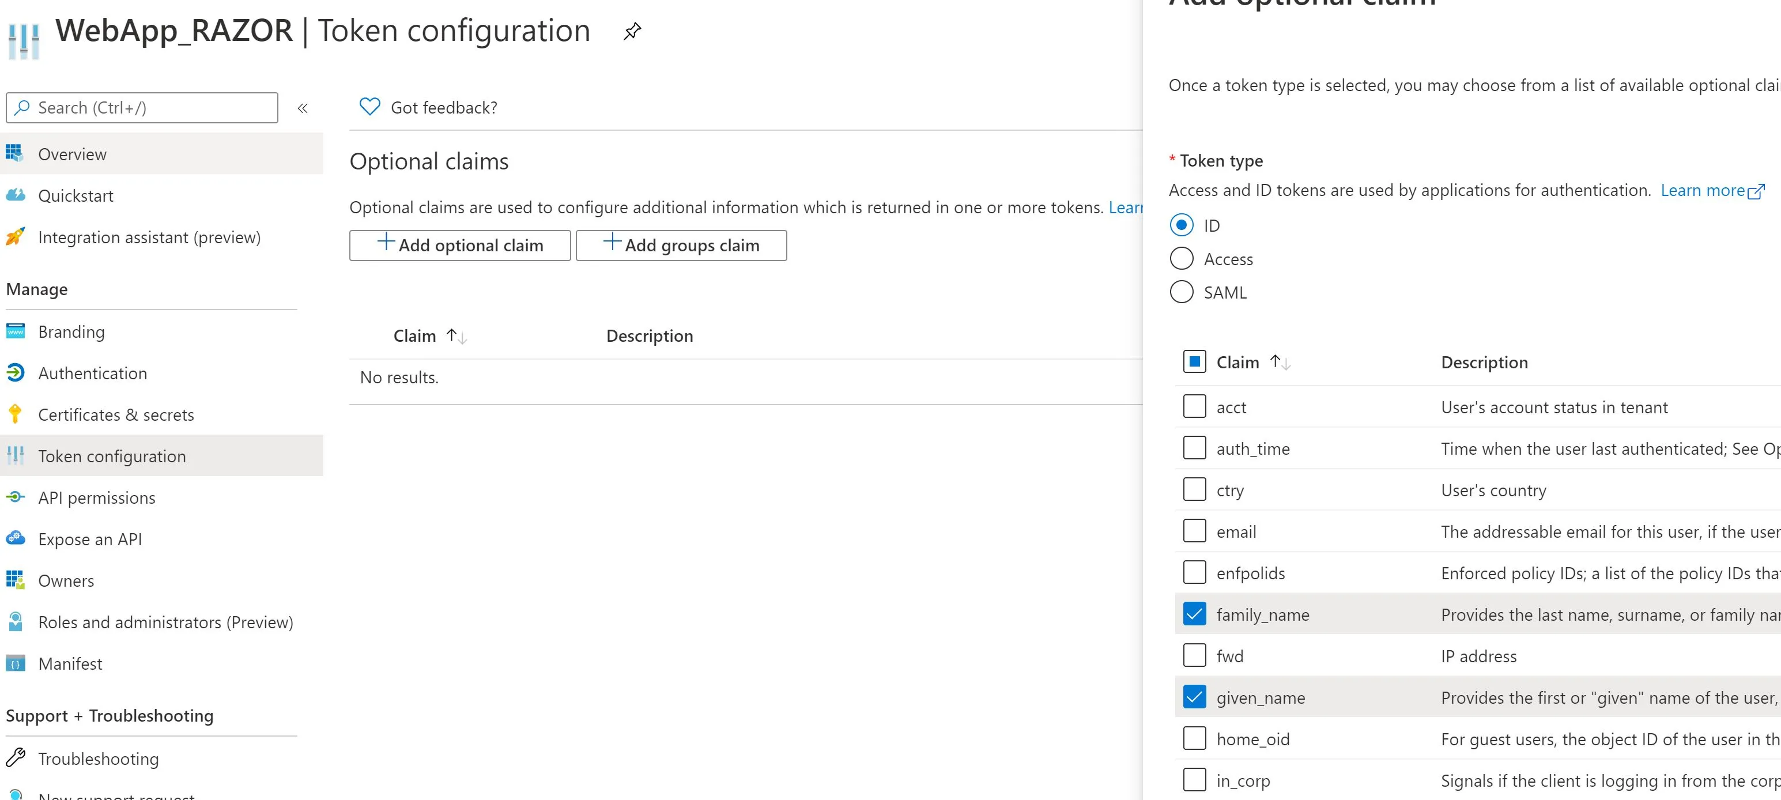Check the email claim checkbox

(1195, 531)
